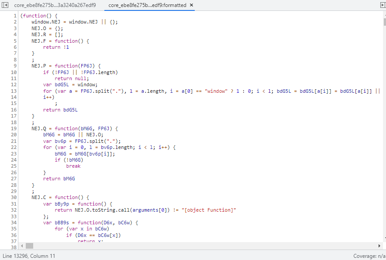Screen dimensions: 386x260
Task: Click 'if (D6x == bC6w[x])' code line
Action: [93, 235]
